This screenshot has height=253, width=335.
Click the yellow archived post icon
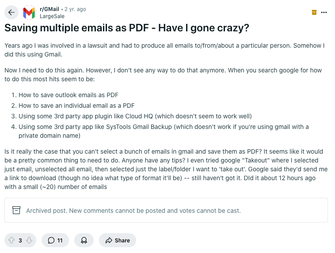314,12
